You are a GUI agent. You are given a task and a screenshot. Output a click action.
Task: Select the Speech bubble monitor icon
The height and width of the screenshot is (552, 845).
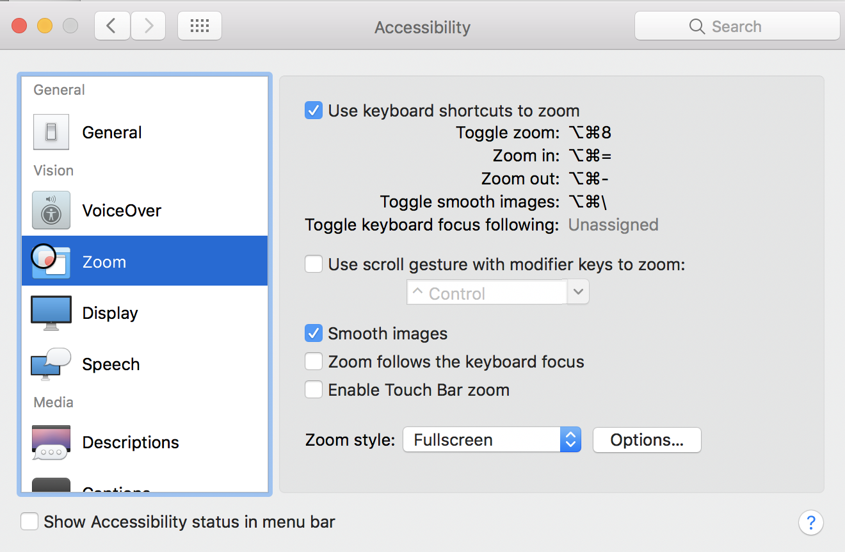pos(51,364)
